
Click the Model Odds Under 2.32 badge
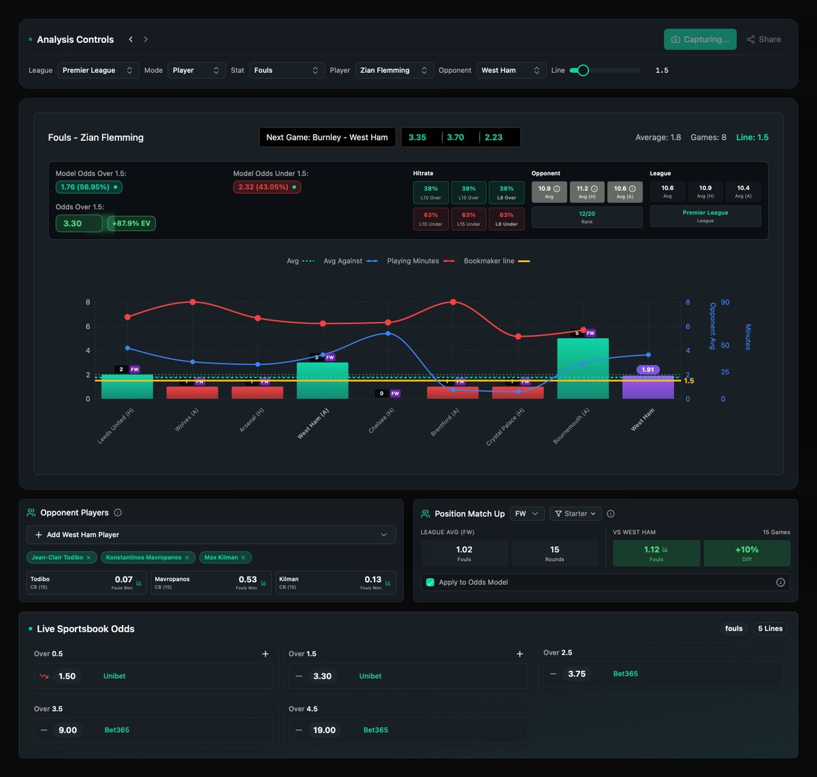(x=267, y=187)
